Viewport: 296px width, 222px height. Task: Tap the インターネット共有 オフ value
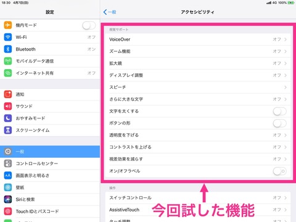(91, 73)
